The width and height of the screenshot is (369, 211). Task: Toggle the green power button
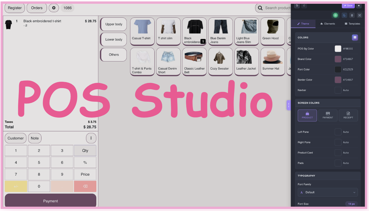[x=335, y=15]
